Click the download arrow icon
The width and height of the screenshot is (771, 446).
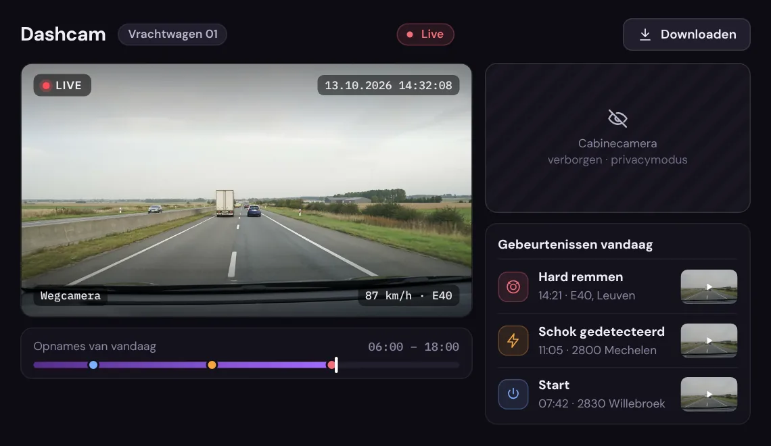pyautogui.click(x=645, y=34)
